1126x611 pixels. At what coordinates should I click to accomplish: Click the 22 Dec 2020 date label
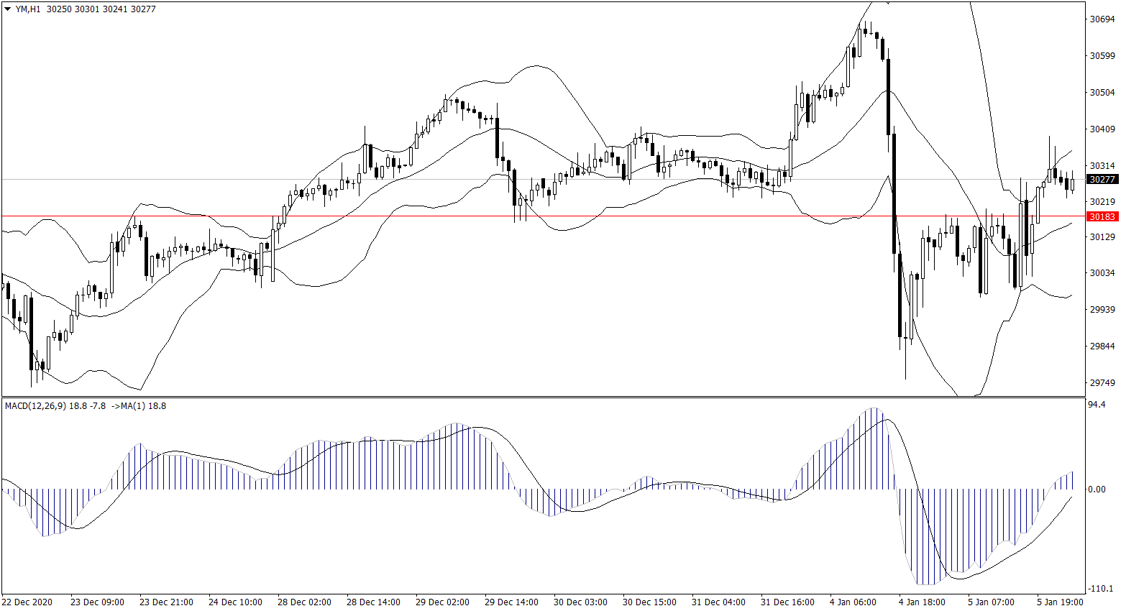pyautogui.click(x=27, y=602)
